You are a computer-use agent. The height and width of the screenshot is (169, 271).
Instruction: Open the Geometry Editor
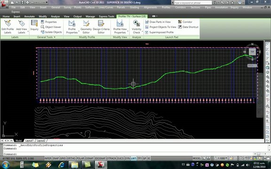click(x=86, y=27)
